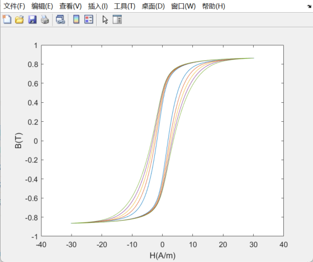Open the 文件(F) menu
Screen dimensions: 313x262
[x=14, y=6]
